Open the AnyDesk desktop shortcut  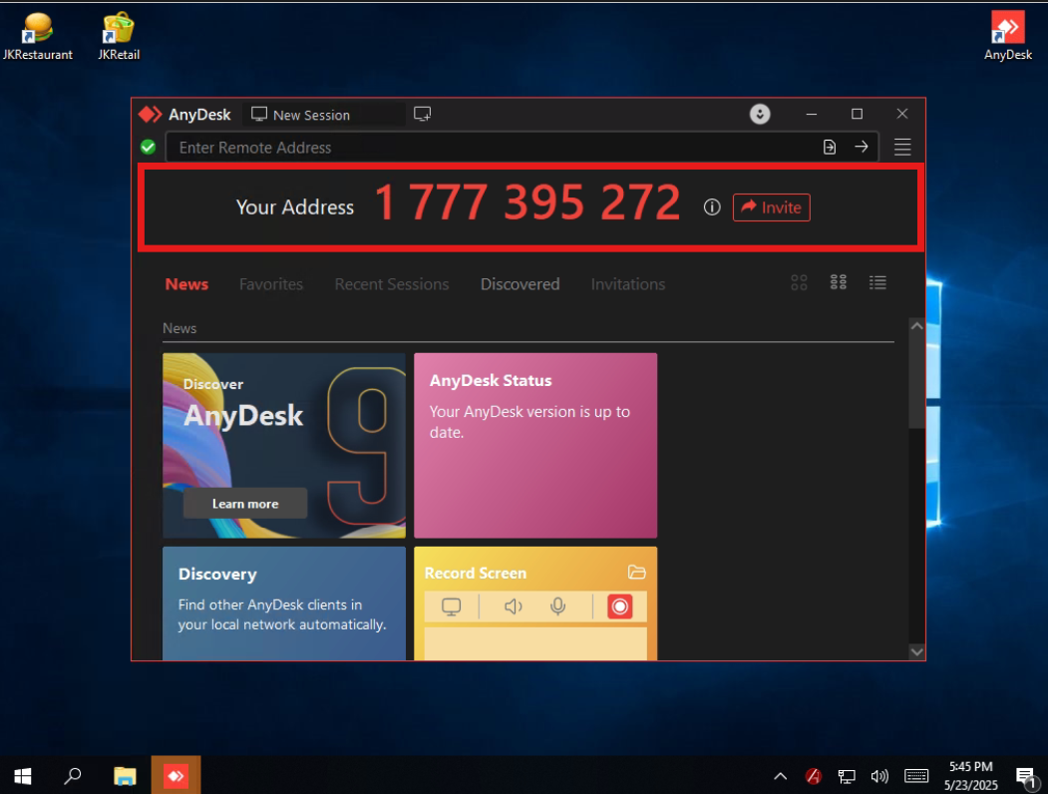[x=1007, y=37]
